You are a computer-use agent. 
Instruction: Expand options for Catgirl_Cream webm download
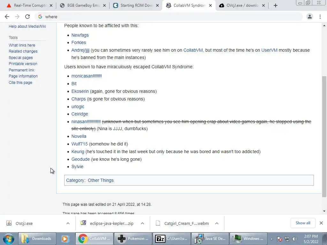point(217,224)
